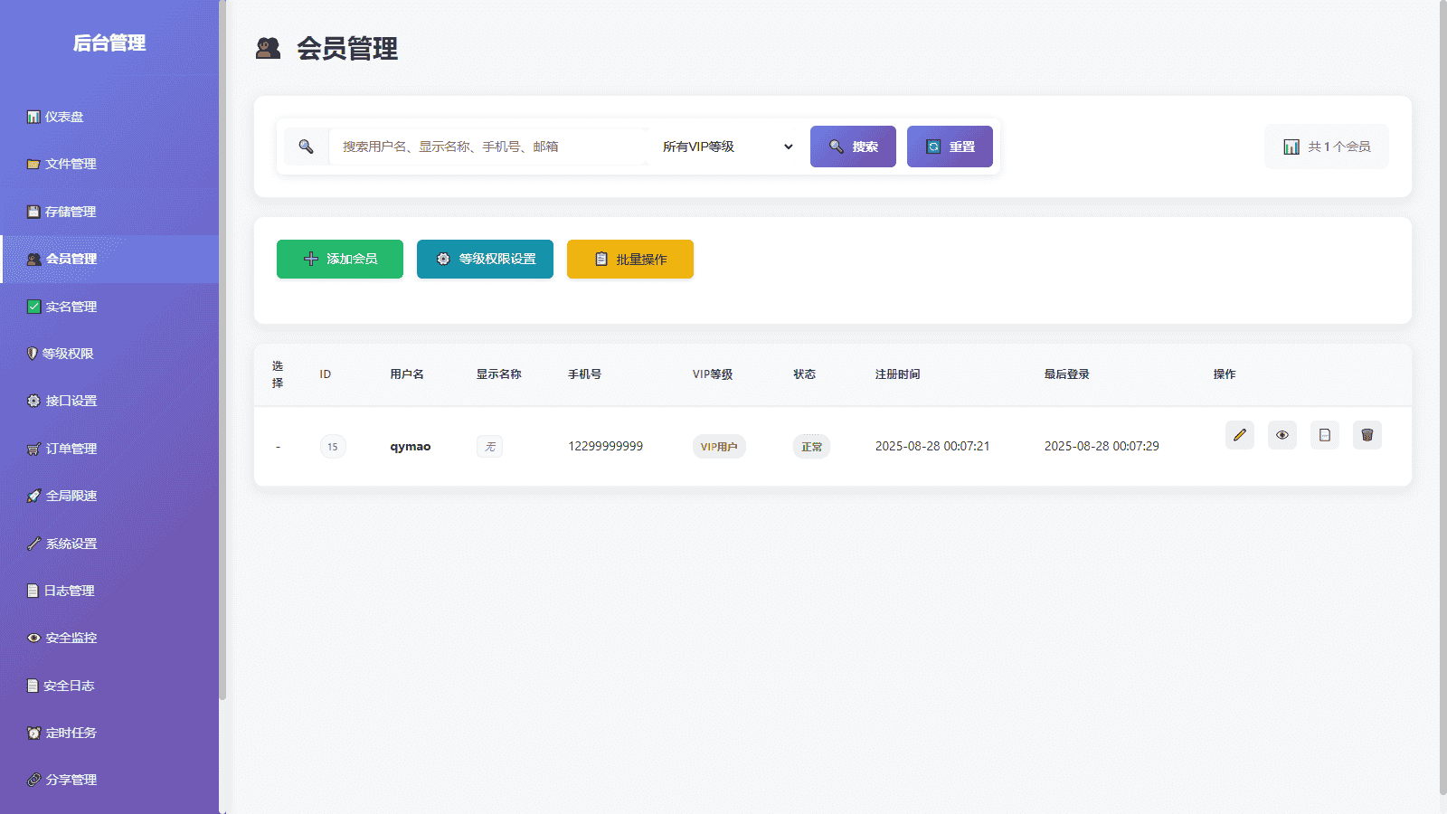The image size is (1447, 814).
Task: Click the document icon in qymao row
Action: tap(1324, 435)
